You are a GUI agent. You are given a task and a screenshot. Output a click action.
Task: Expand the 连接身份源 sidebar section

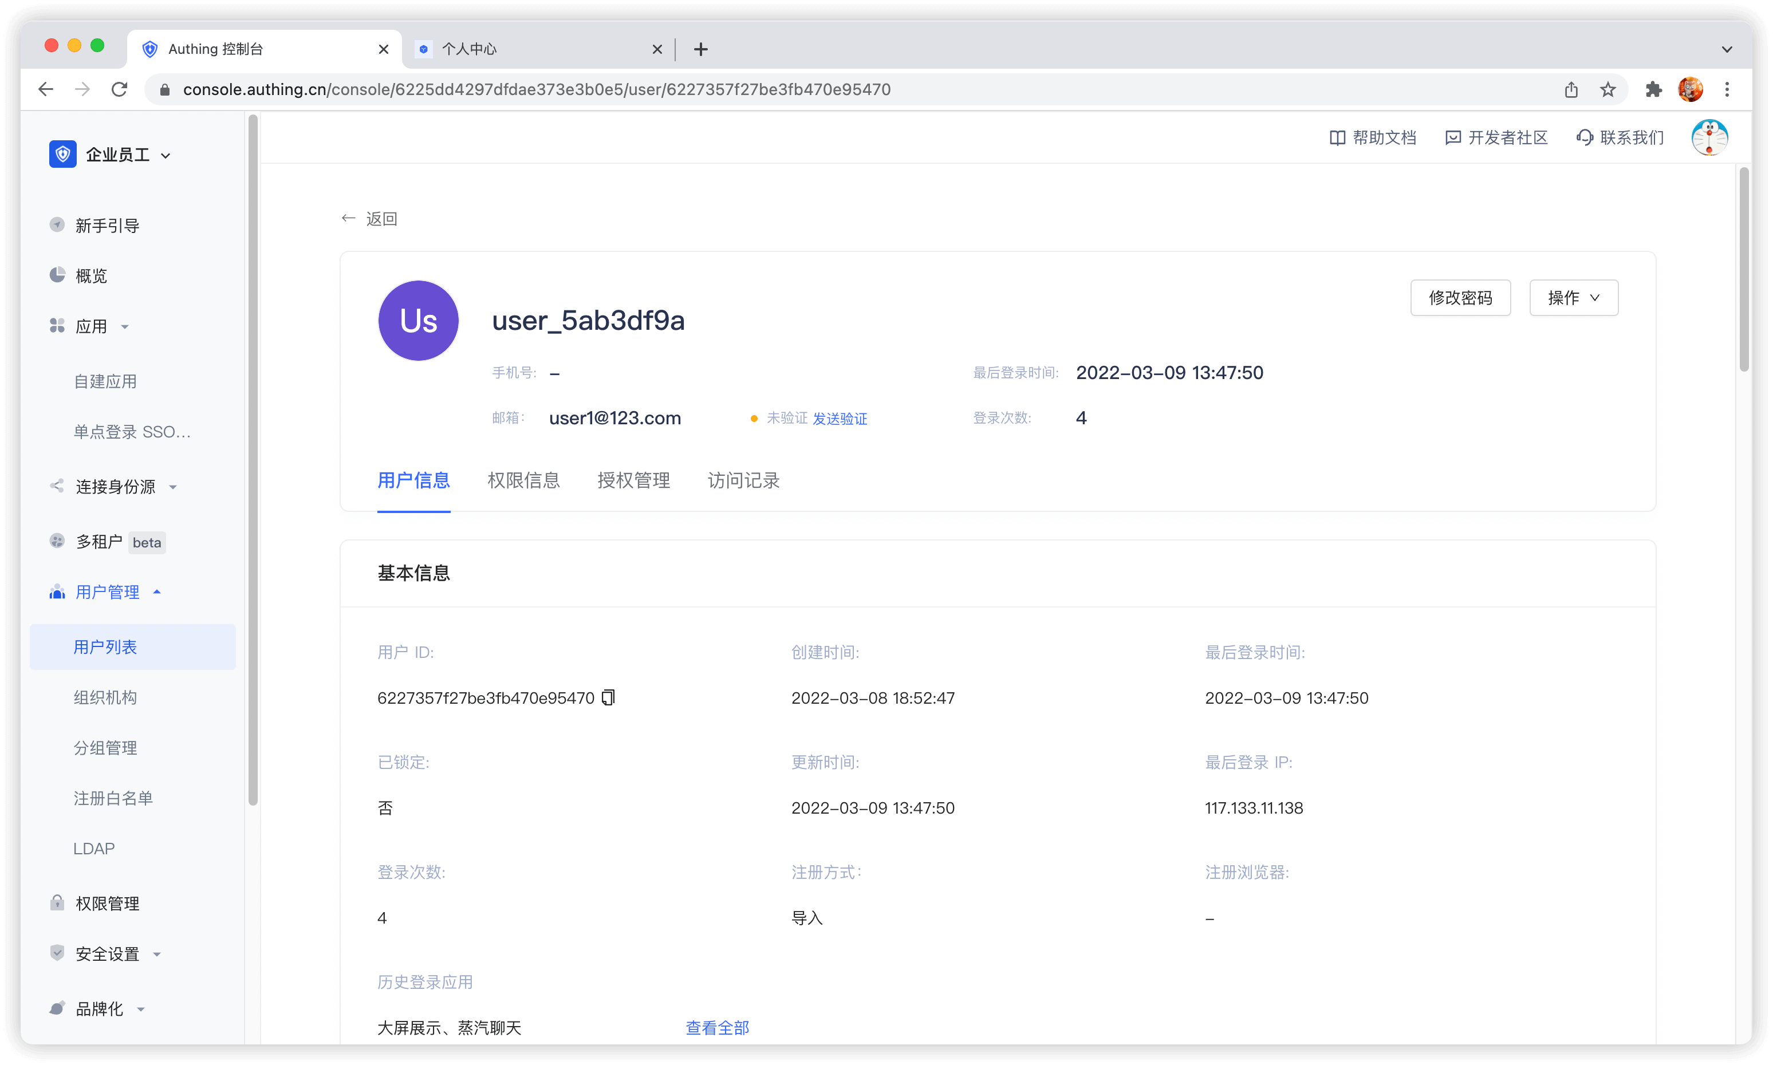[x=116, y=487]
